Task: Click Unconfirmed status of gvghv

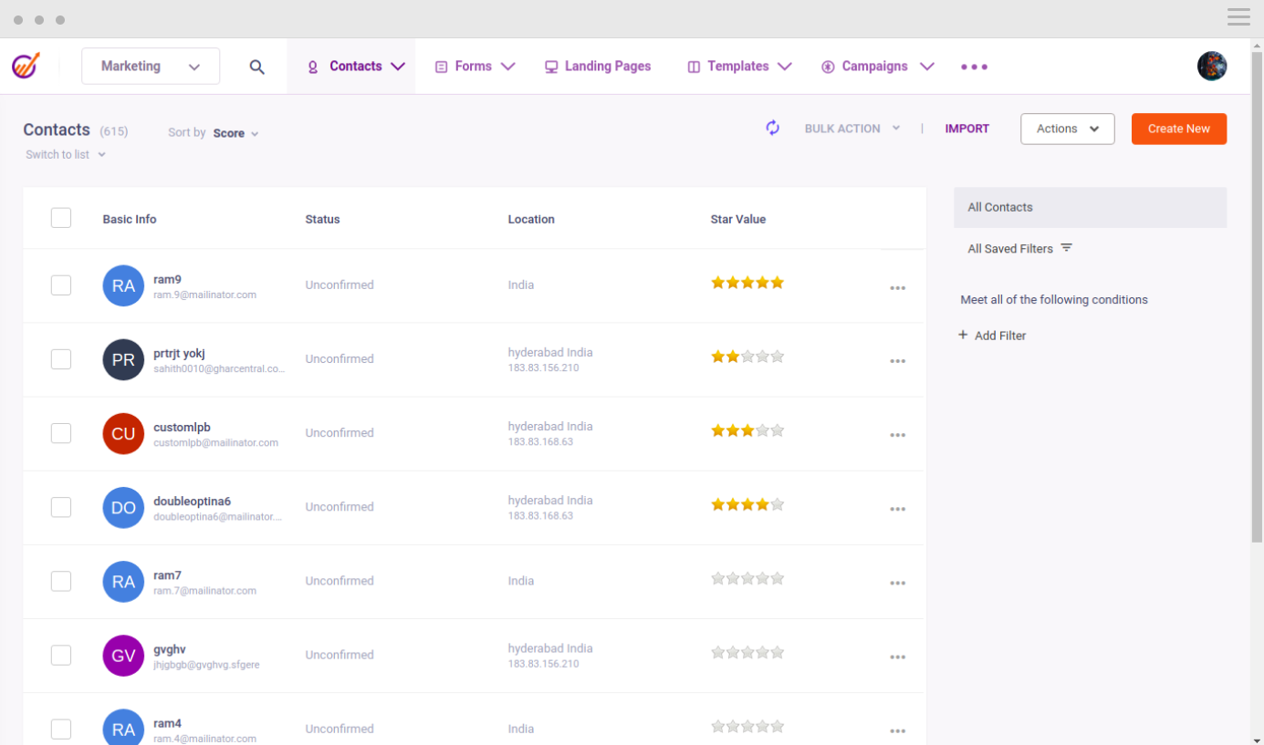Action: coord(340,655)
